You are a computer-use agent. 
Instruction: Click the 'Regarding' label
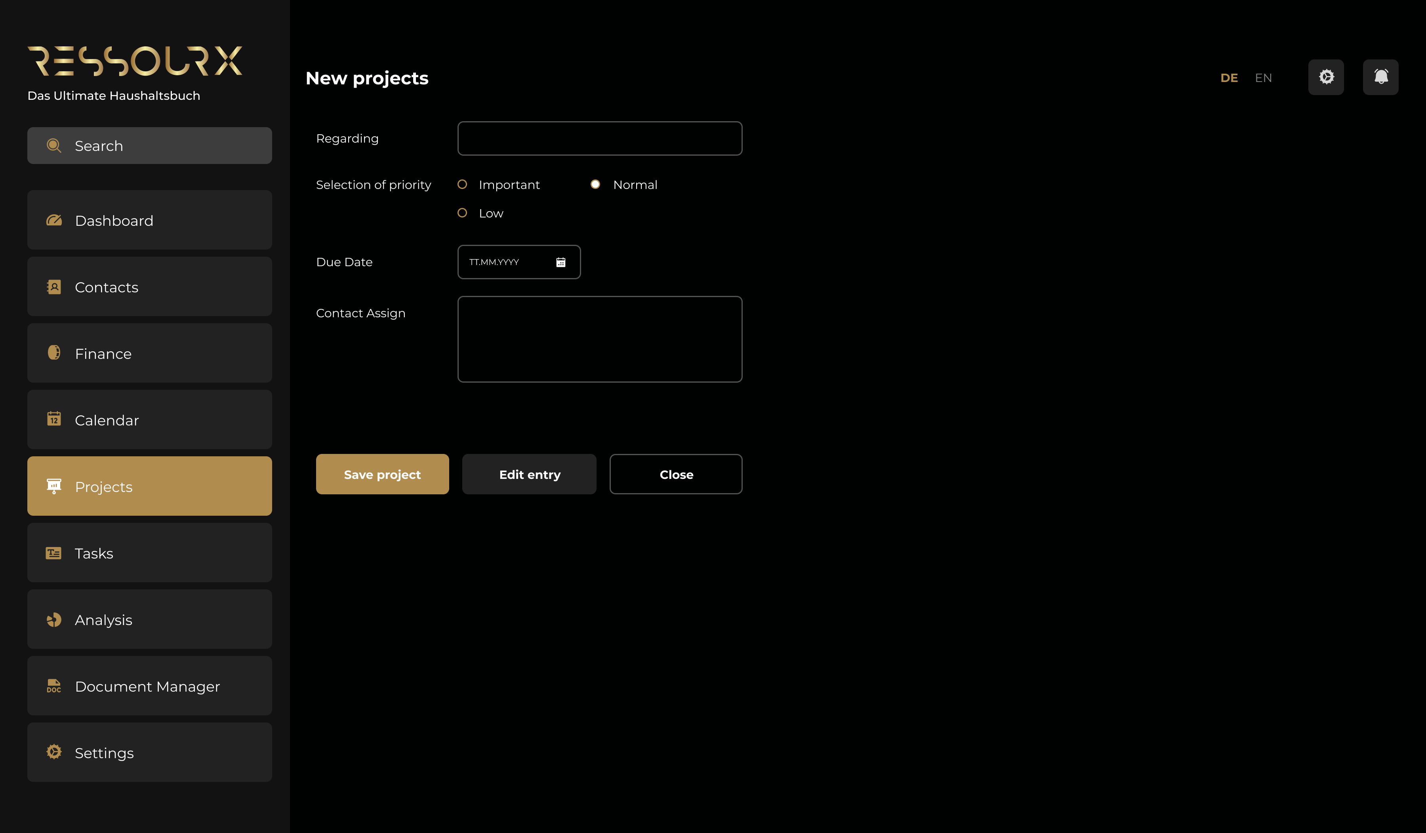[347, 139]
